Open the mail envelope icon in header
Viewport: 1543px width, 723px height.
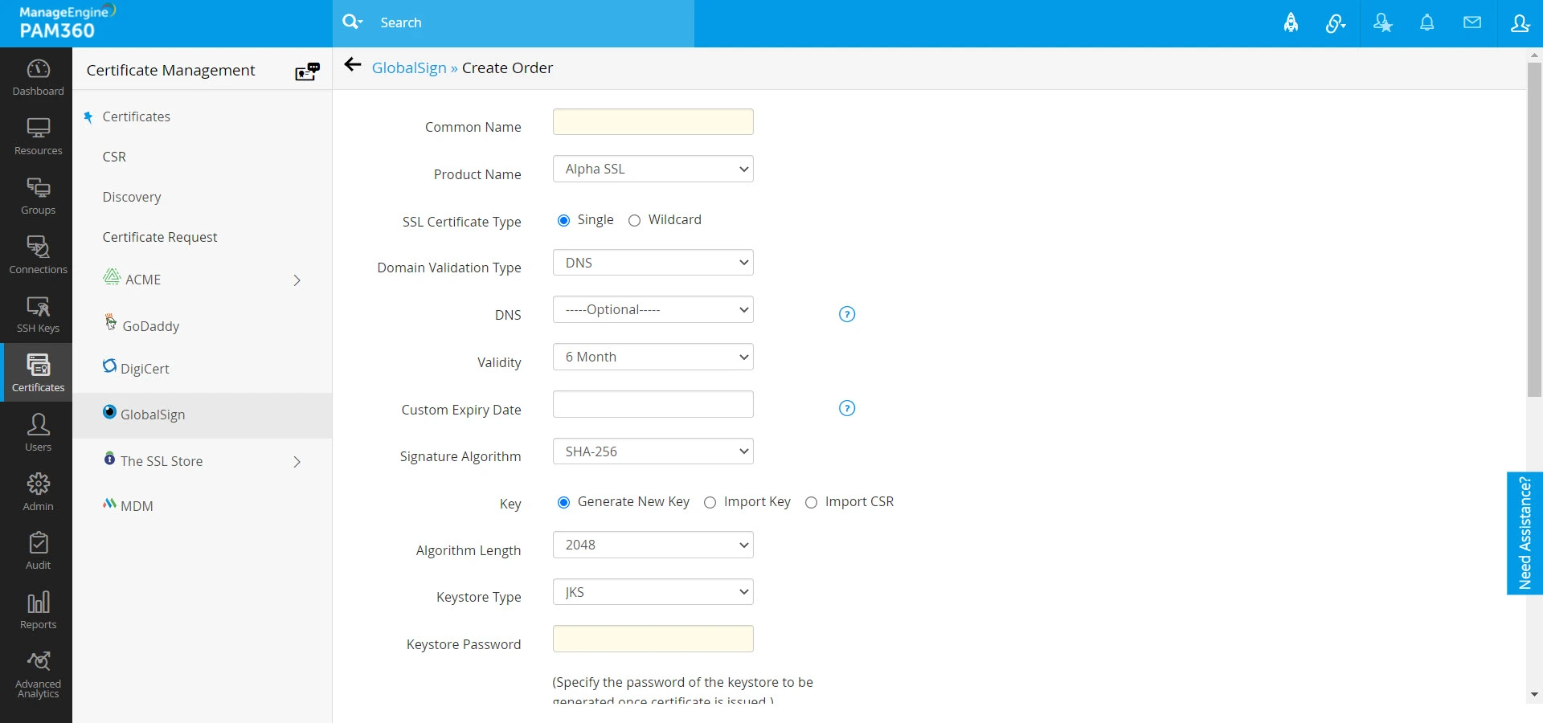[x=1471, y=23]
